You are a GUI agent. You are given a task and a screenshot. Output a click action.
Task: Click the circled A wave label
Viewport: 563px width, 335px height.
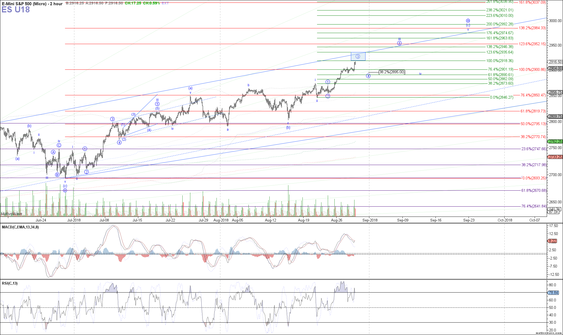(x=53, y=152)
